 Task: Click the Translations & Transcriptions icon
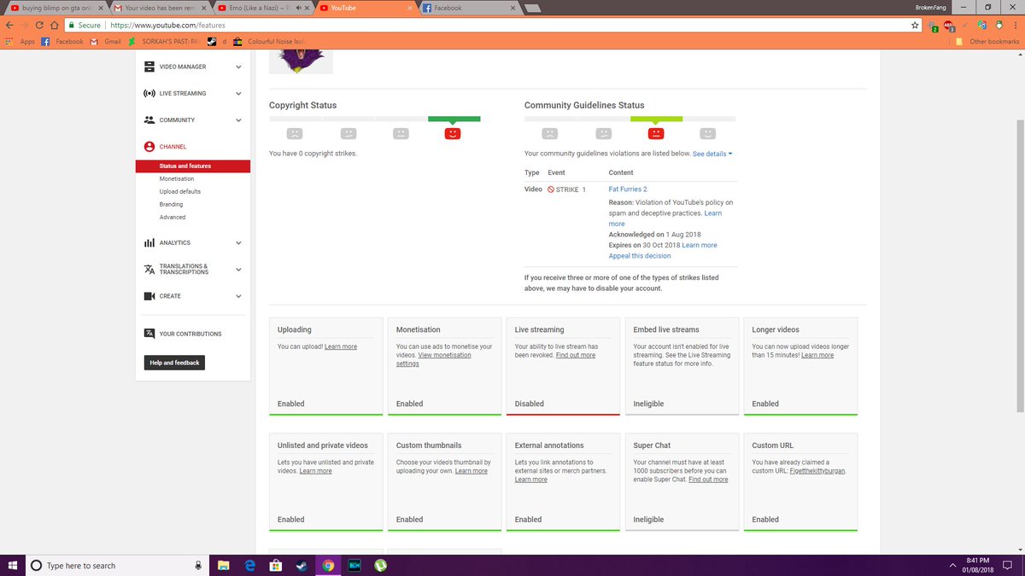149,269
